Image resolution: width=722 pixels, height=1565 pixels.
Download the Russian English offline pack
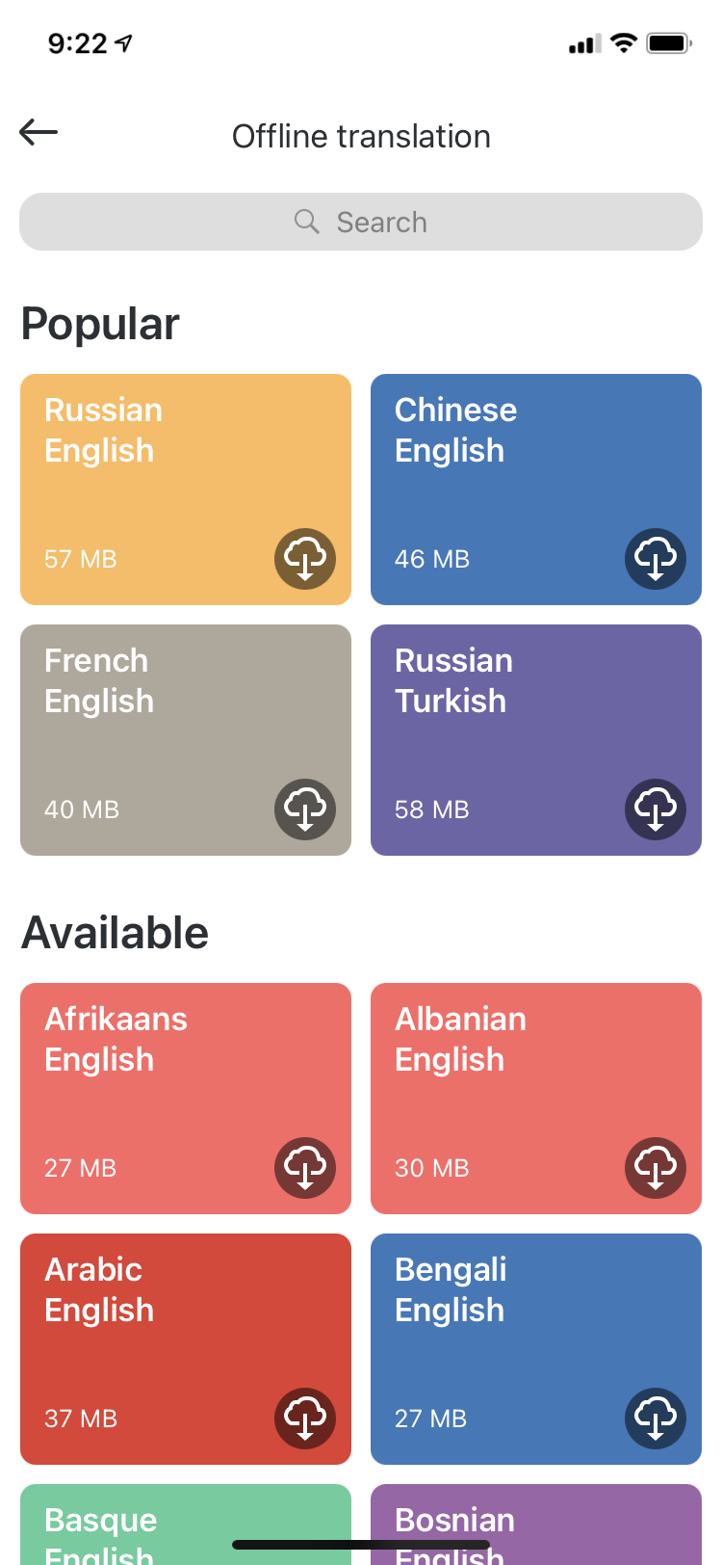[305, 559]
